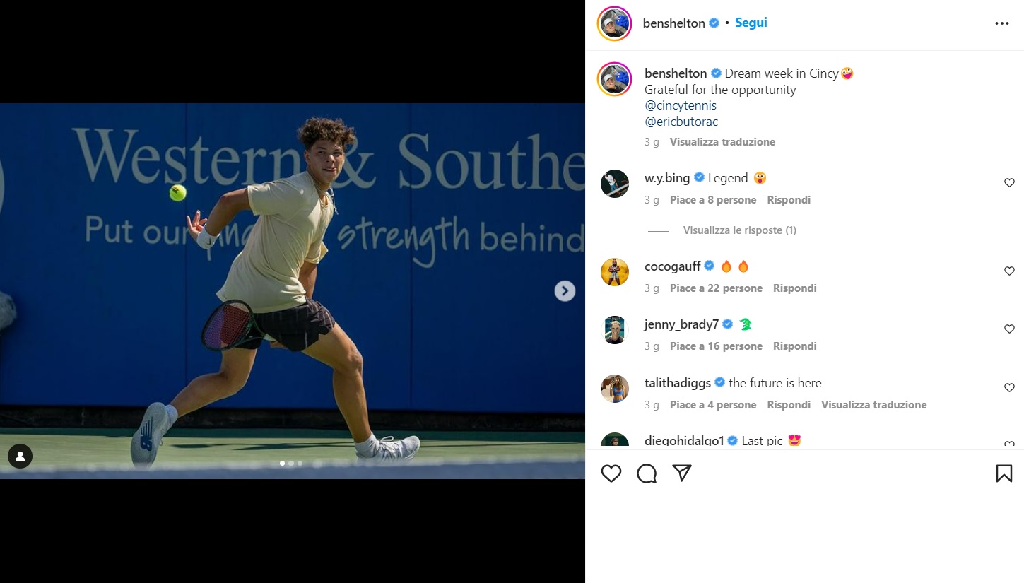Like w.y.bing's Legend comment

(x=1009, y=183)
